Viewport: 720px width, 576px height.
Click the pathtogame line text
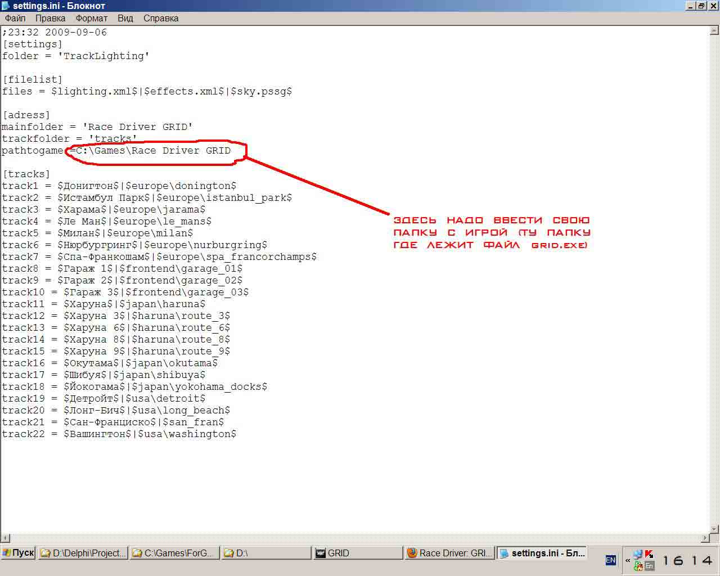(116, 150)
